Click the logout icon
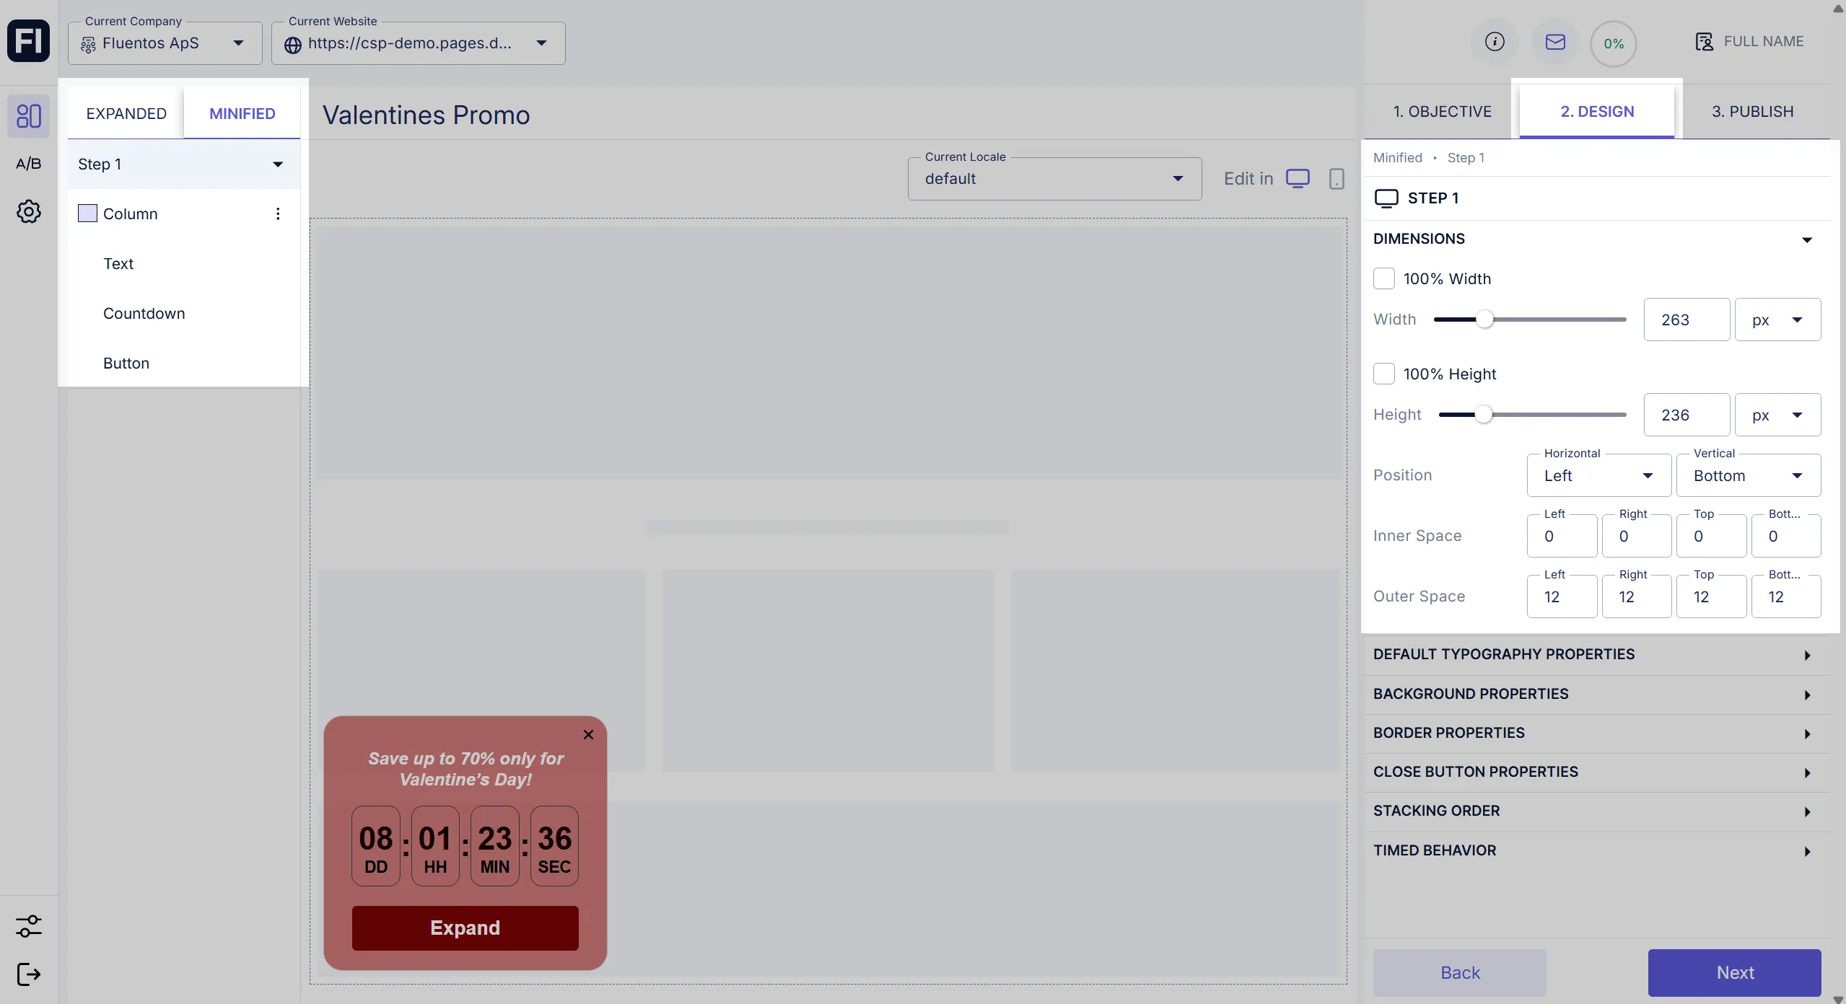Screen dimensions: 1846x1004 pyautogui.click(x=29, y=974)
